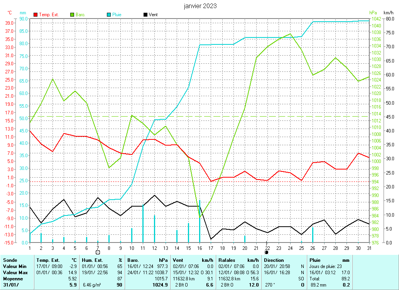This screenshot has width=399, height=290.
Task: Select the Temp. Ext. legend label
Action: [x=49, y=15]
